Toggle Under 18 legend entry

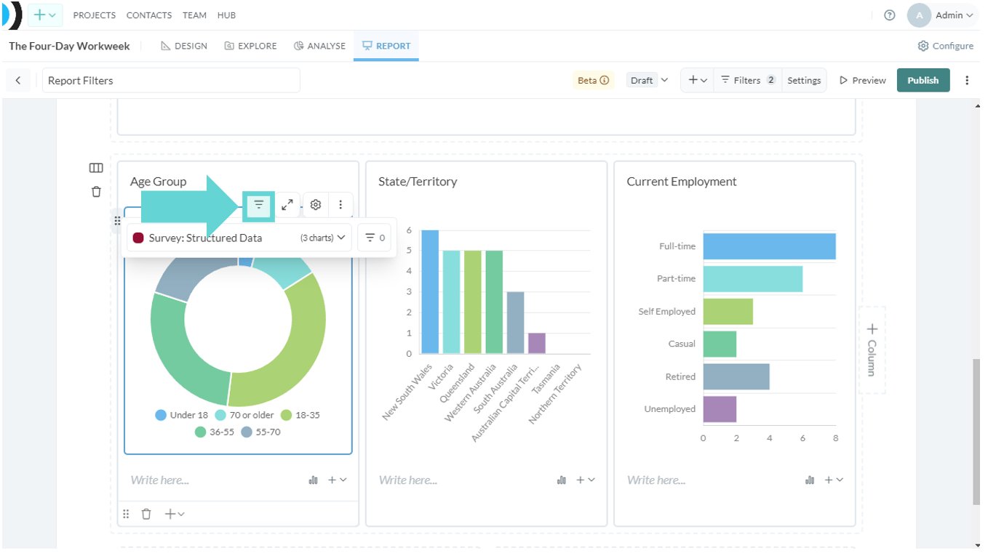point(181,415)
